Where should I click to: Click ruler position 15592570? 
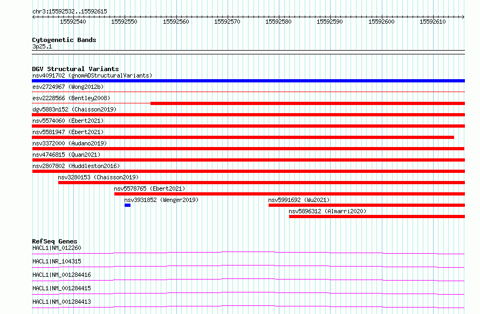click(227, 22)
